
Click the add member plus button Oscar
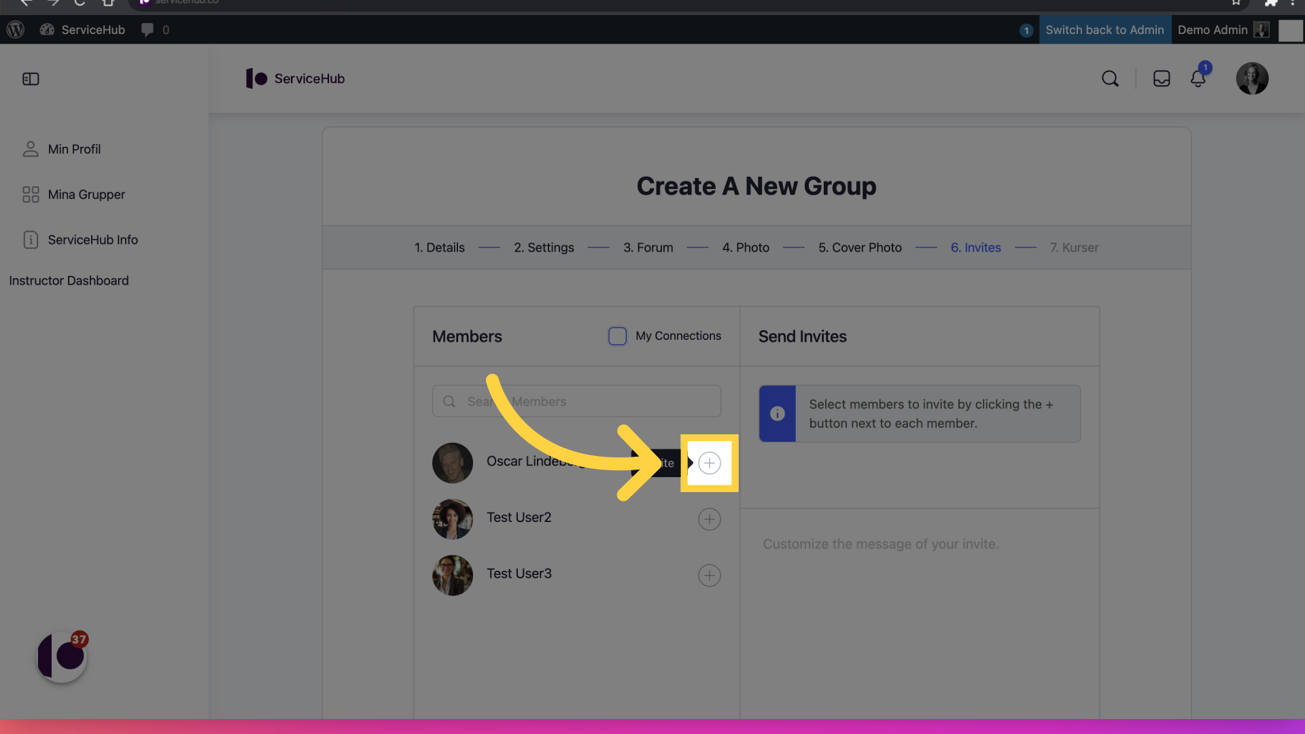pyautogui.click(x=709, y=462)
